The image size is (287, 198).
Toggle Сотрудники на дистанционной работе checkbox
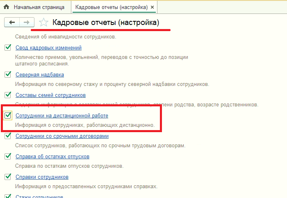8,115
